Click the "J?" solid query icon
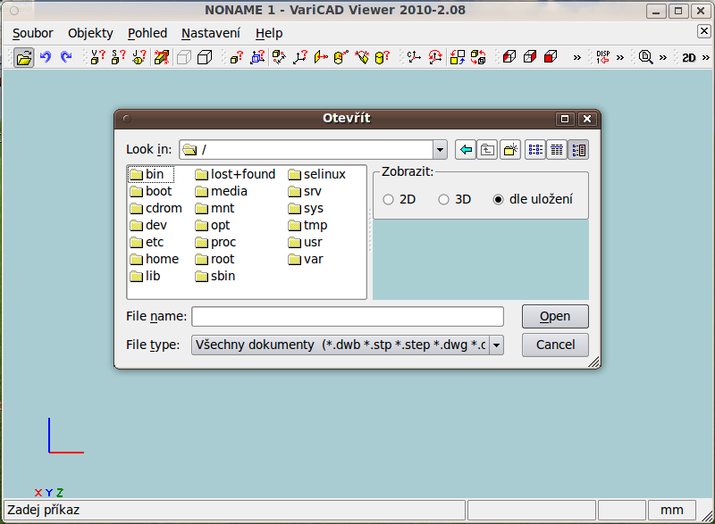This screenshot has width=715, height=524. [x=139, y=57]
